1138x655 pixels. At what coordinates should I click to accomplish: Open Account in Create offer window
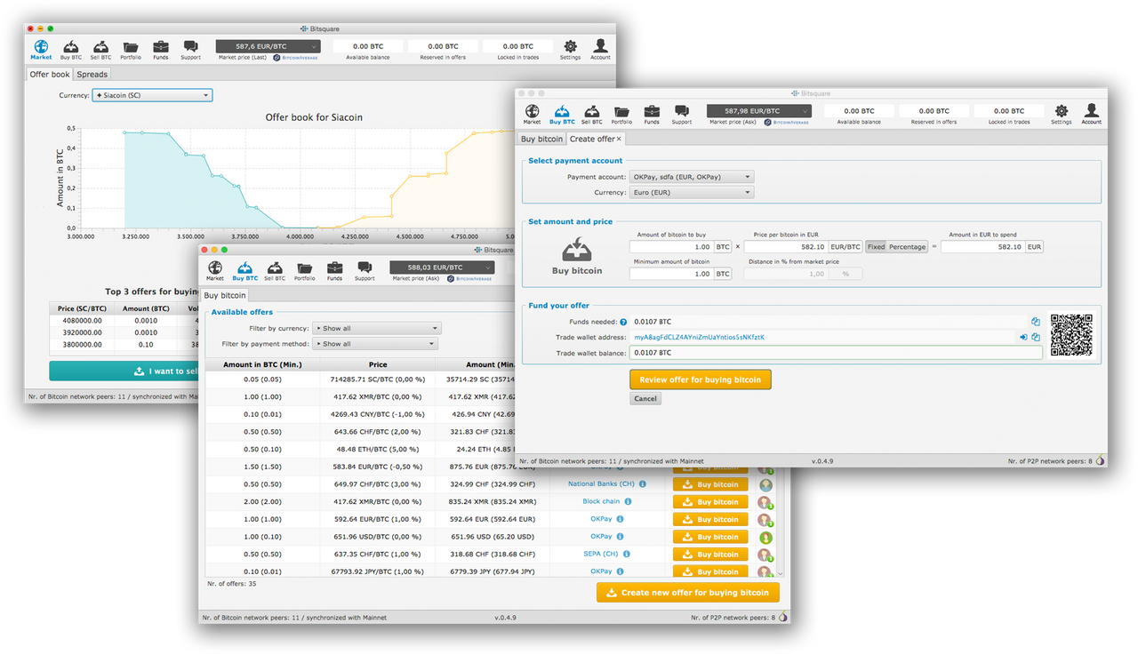1092,114
